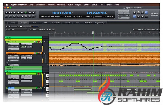Click first icon in second transport row
163x105 pixels.
[7, 16]
